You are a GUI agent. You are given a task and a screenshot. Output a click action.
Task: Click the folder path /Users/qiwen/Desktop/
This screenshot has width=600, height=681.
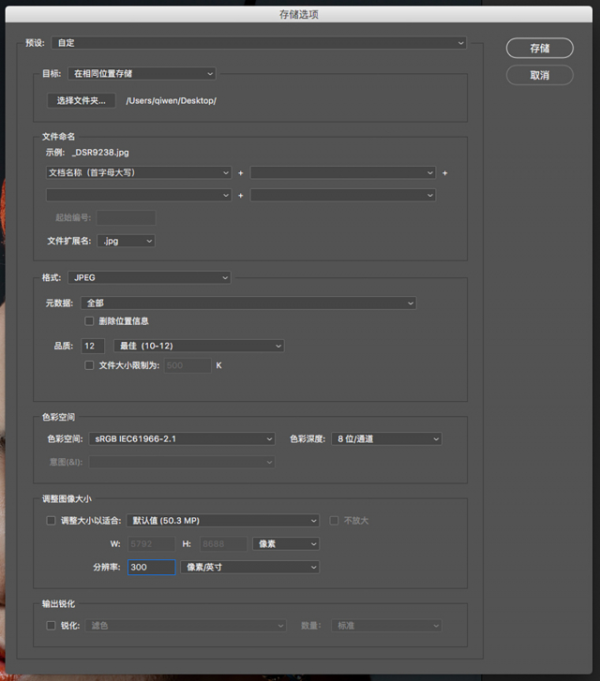pyautogui.click(x=172, y=100)
